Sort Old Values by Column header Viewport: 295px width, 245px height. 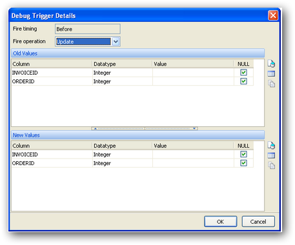[52, 64]
